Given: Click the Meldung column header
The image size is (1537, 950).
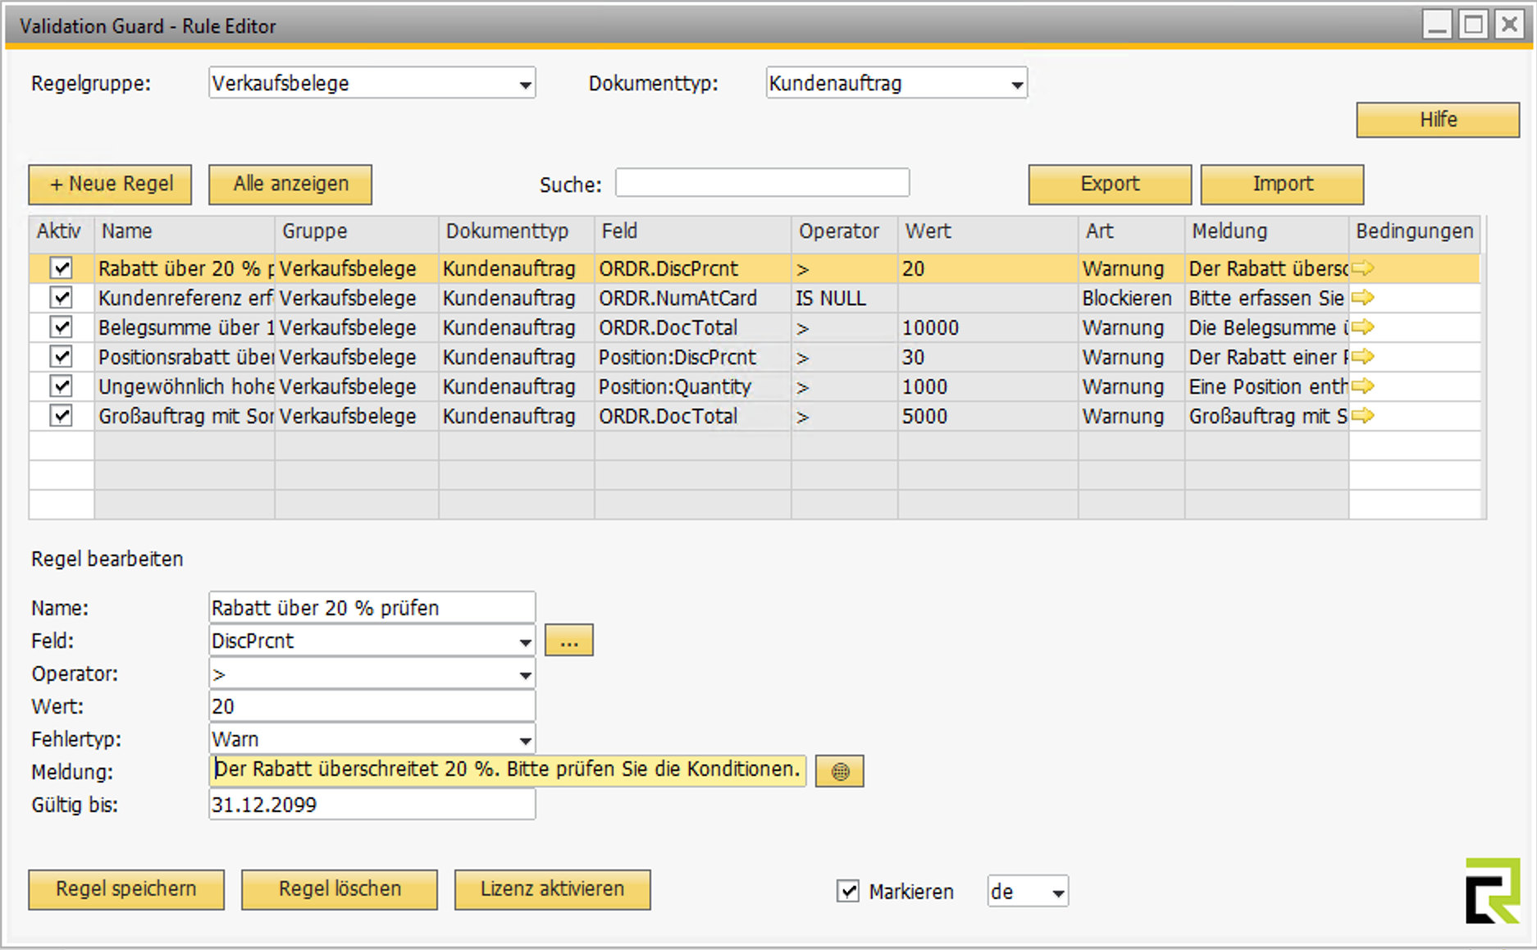Looking at the screenshot, I should pyautogui.click(x=1267, y=231).
